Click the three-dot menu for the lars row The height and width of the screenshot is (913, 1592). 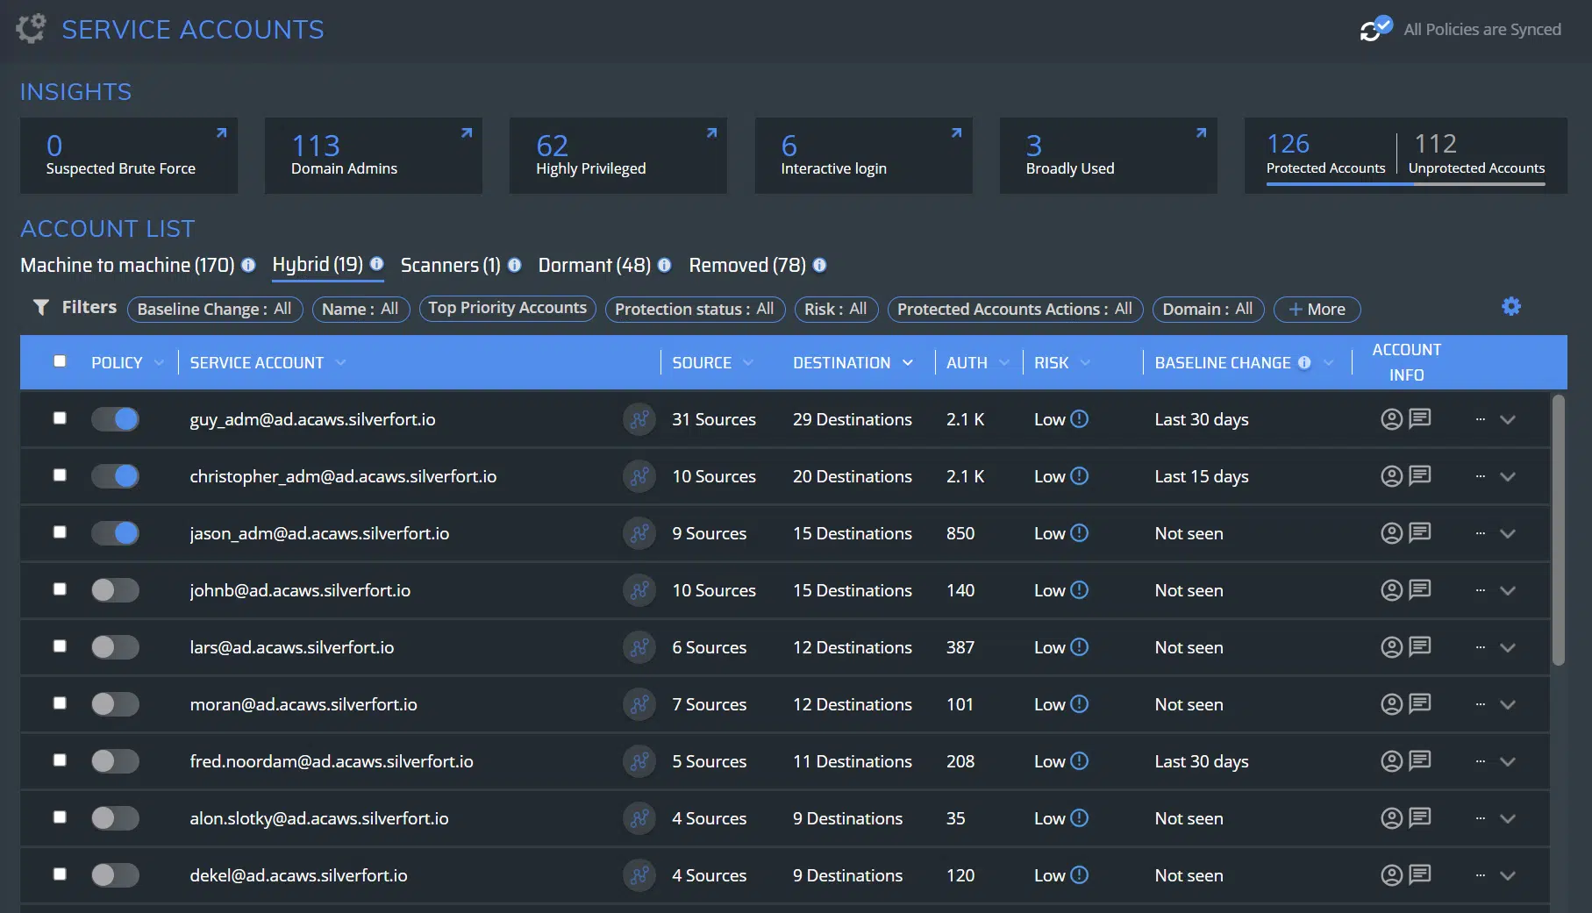click(1480, 647)
